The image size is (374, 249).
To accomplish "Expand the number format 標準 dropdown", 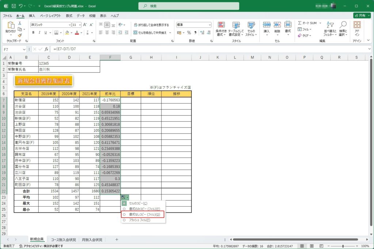I will (210, 25).
